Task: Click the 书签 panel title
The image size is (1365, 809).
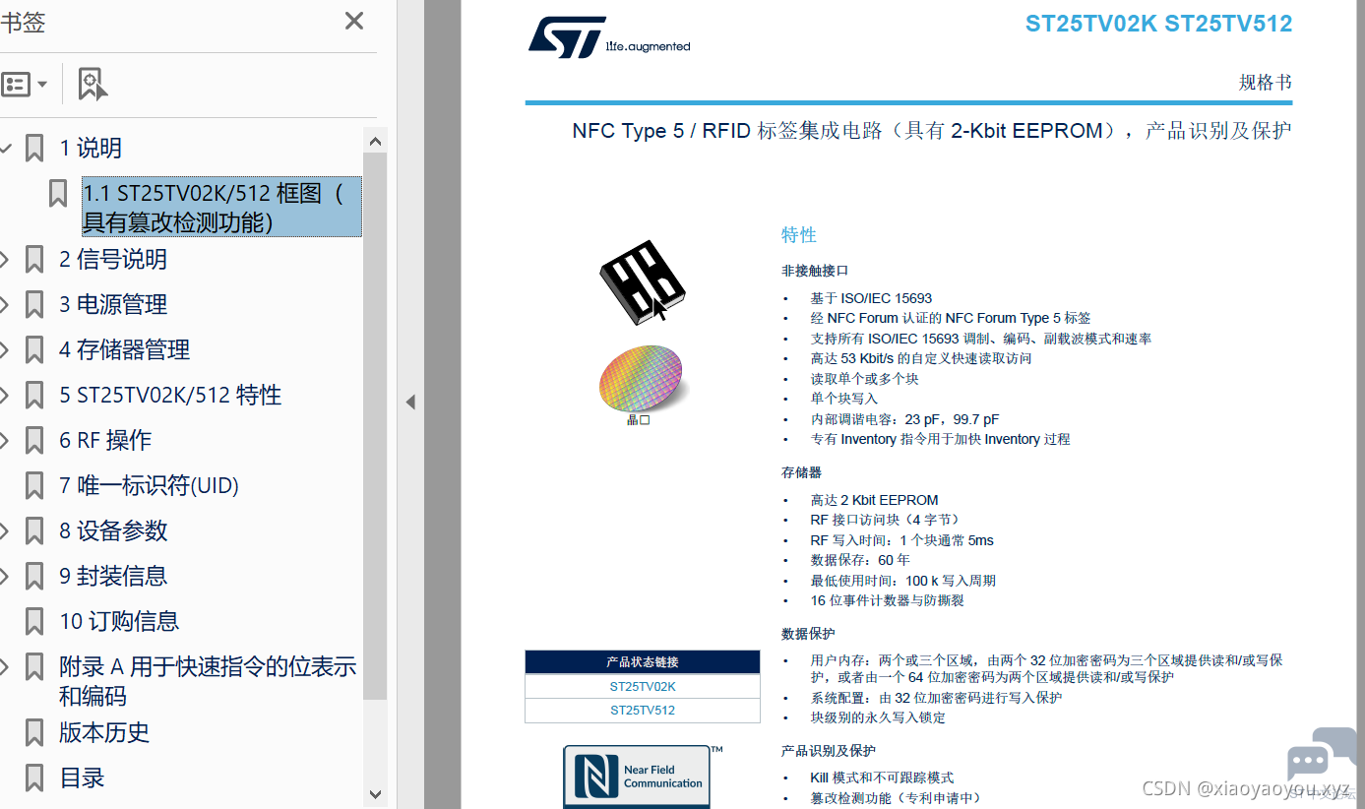Action: tap(23, 22)
